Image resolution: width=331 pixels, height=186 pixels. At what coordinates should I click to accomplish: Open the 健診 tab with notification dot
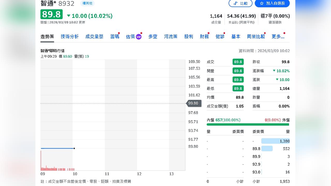coord(220,37)
